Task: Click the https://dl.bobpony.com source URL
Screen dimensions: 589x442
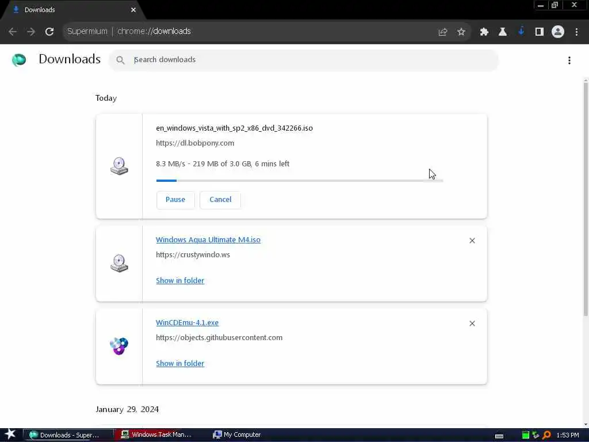Action: point(195,143)
